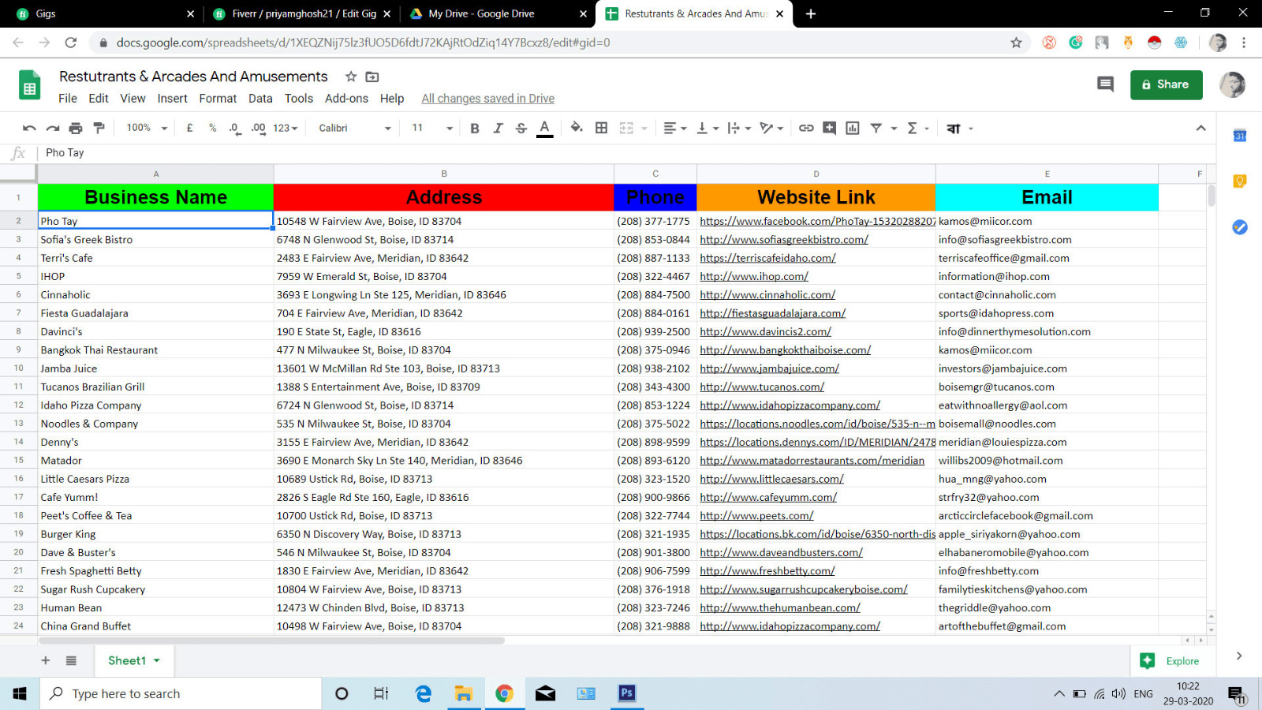Click the Explore button

point(1170,661)
